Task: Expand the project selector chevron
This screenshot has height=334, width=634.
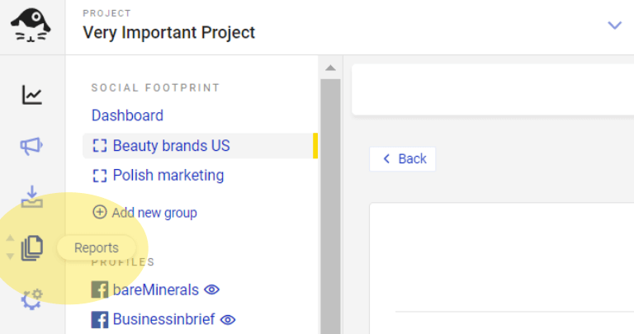Action: (x=614, y=26)
